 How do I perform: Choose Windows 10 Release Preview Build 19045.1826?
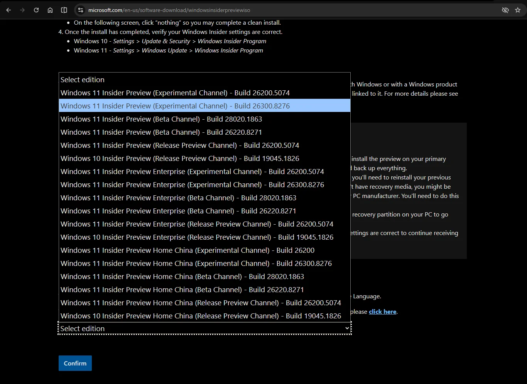click(204, 158)
